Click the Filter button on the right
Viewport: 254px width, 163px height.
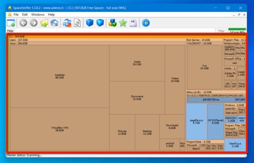pyautogui.click(x=221, y=31)
